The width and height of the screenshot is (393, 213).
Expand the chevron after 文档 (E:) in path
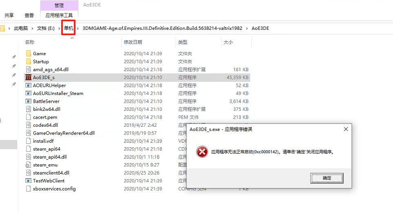click(x=59, y=28)
